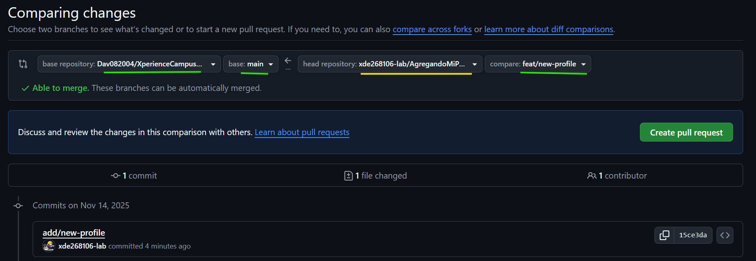Click the people icon beside '1 contributor'
This screenshot has width=756, height=261.
[x=592, y=176]
